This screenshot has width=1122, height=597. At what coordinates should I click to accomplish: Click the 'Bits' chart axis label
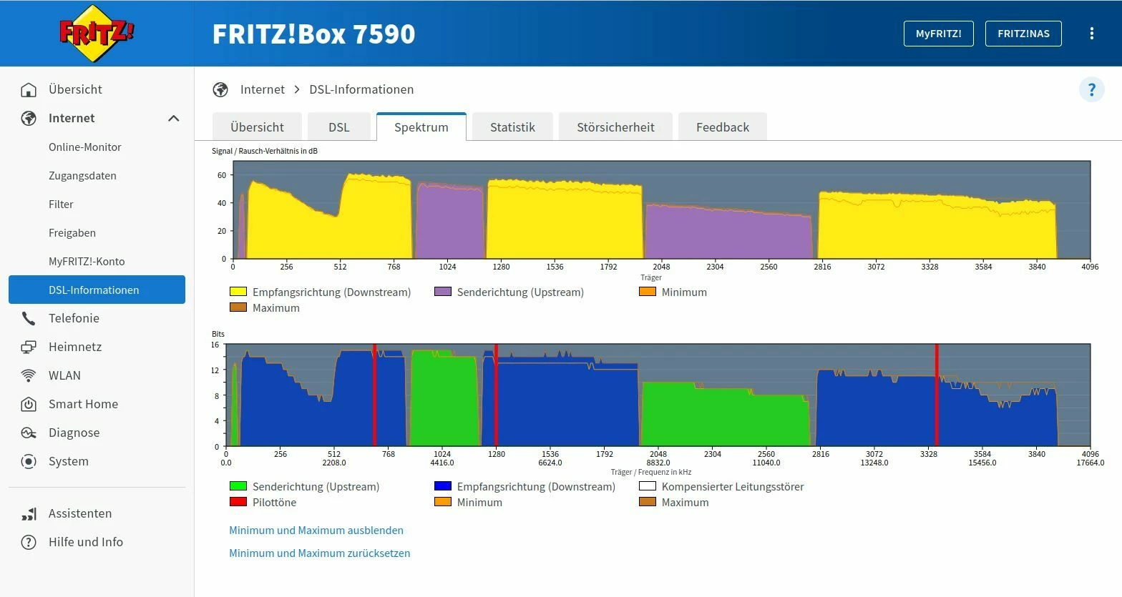pyautogui.click(x=218, y=334)
